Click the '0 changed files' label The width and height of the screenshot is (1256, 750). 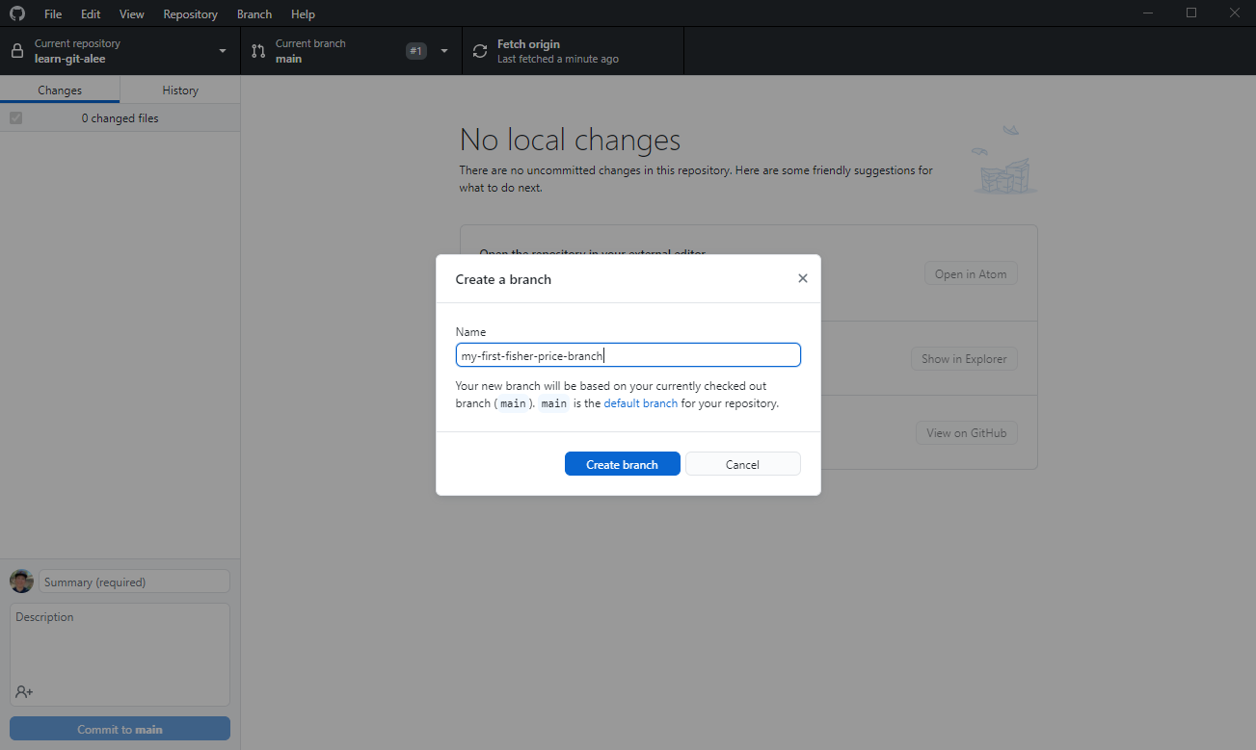120,117
